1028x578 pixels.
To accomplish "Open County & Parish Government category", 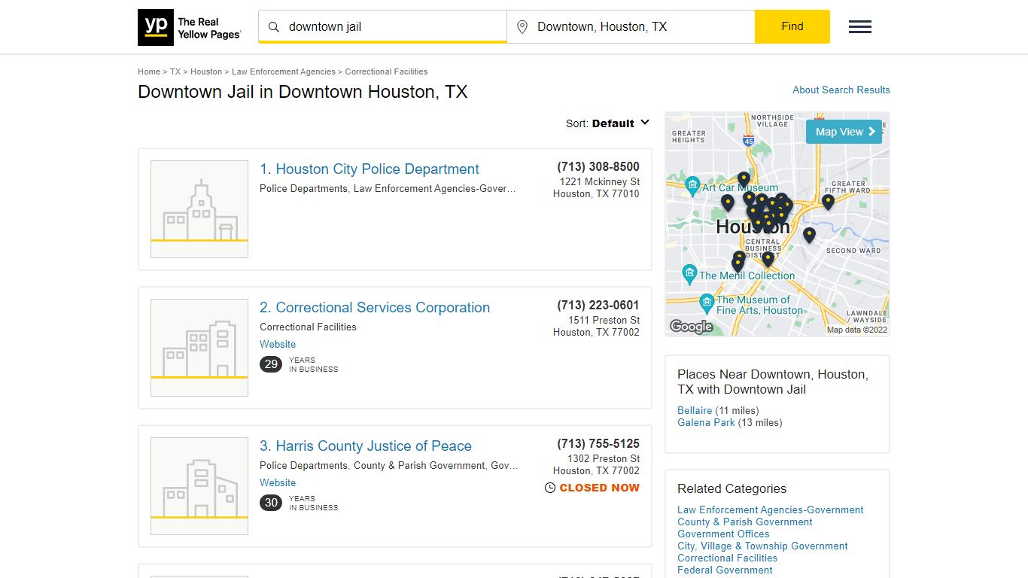I will pyautogui.click(x=745, y=522).
